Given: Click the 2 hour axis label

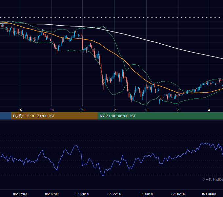Looking at the screenshot, I should pos(178,110).
